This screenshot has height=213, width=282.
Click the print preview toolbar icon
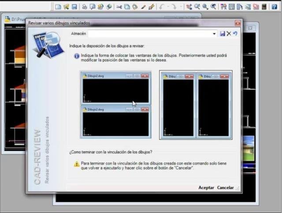tap(93, 7)
